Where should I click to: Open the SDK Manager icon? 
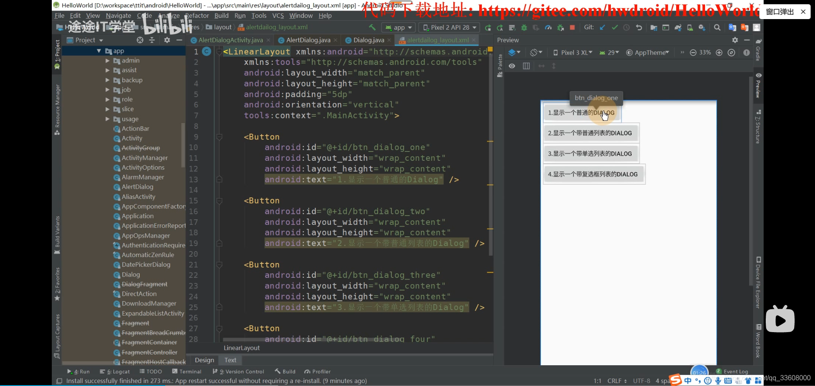702,28
